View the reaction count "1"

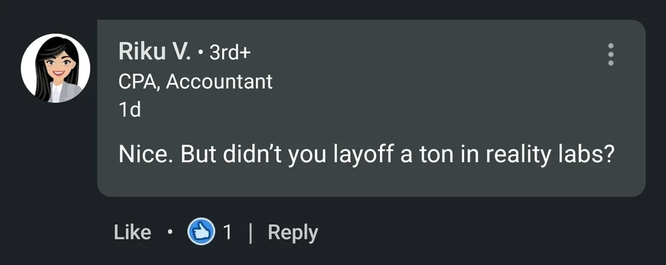pos(227,232)
